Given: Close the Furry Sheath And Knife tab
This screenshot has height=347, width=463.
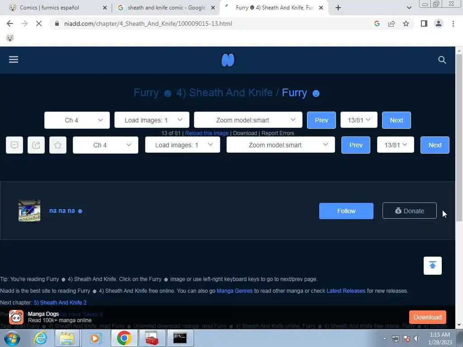Looking at the screenshot, I should tap(321, 8).
